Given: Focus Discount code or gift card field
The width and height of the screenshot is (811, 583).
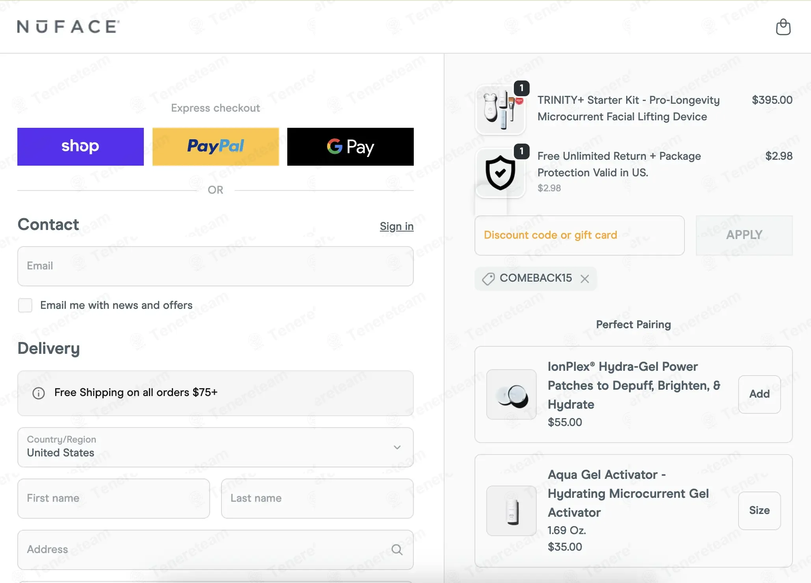Looking at the screenshot, I should (579, 235).
